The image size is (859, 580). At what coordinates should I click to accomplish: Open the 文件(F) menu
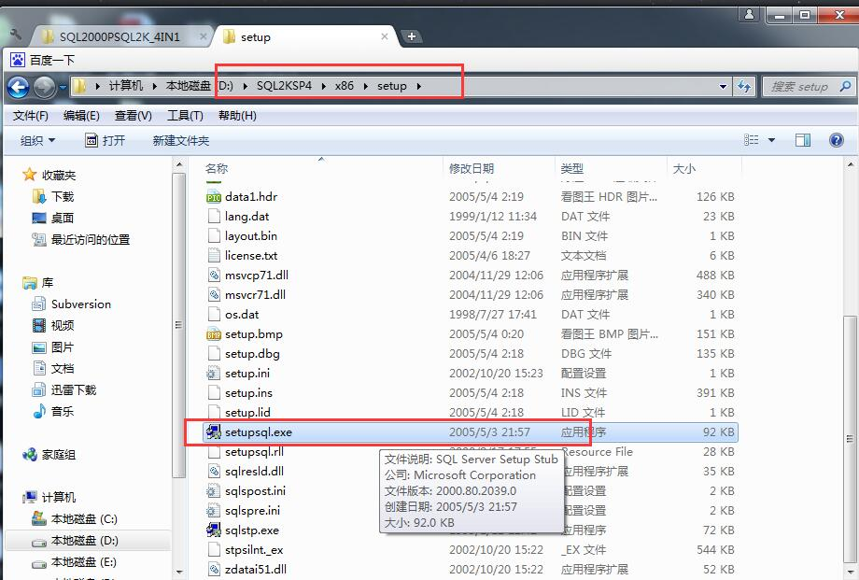(x=30, y=116)
